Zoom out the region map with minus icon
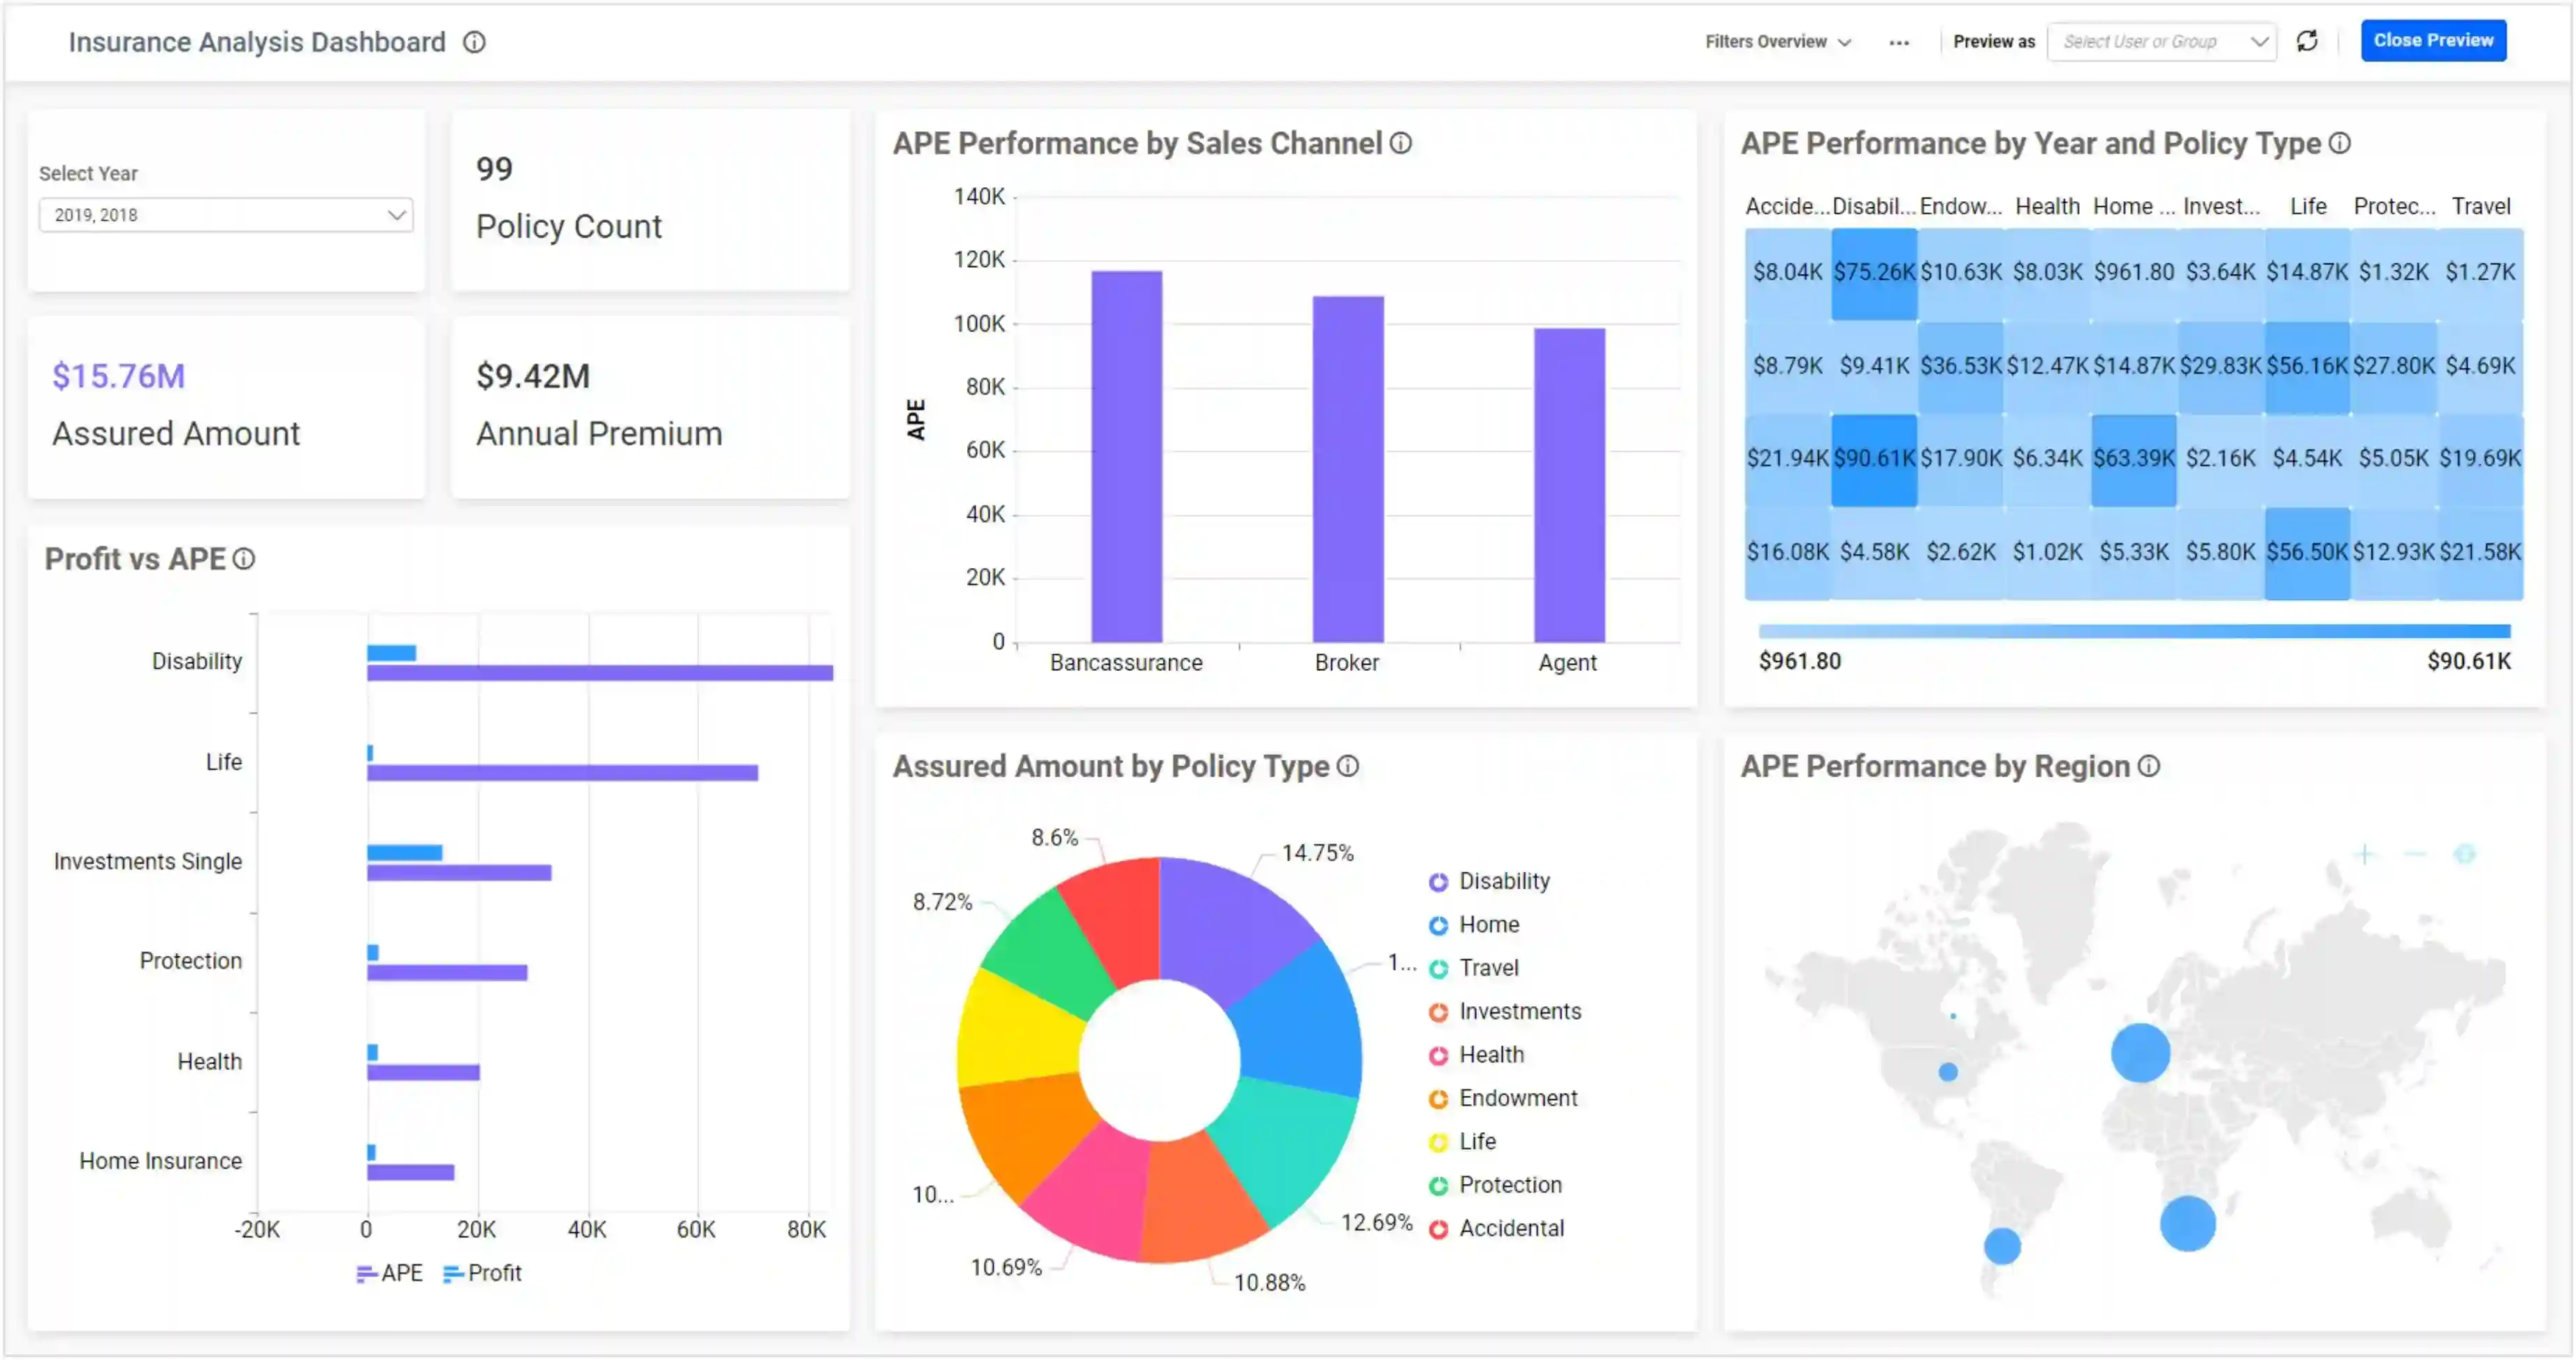Viewport: 2576px width, 1360px height. (x=2415, y=854)
